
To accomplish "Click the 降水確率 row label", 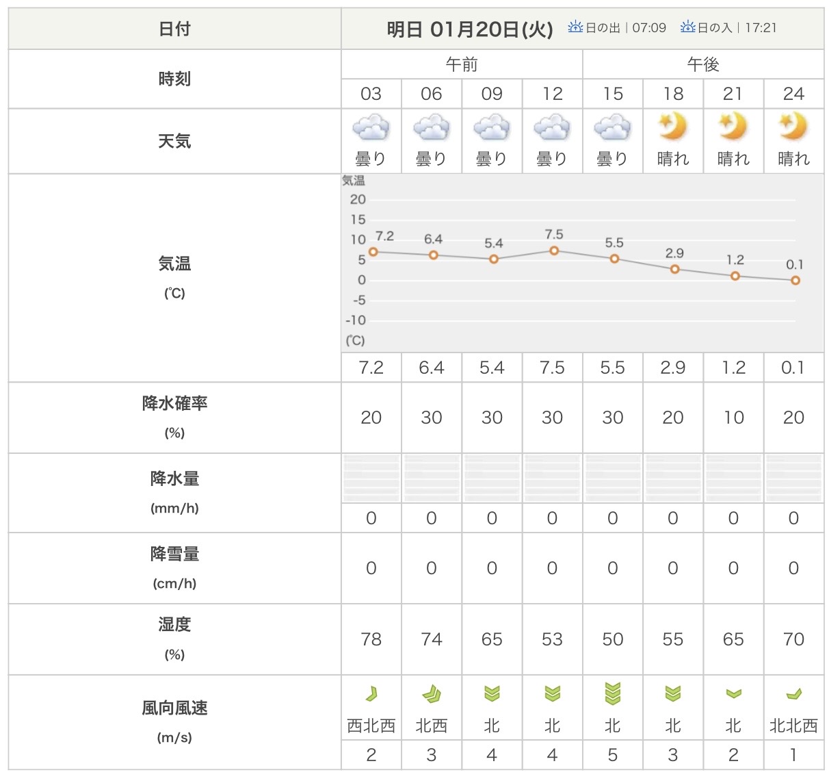I will [174, 404].
